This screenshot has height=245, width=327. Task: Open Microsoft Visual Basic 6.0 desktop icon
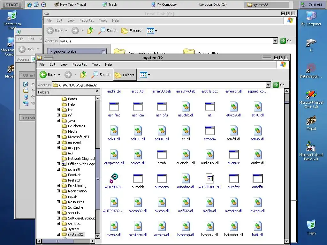pos(311,151)
